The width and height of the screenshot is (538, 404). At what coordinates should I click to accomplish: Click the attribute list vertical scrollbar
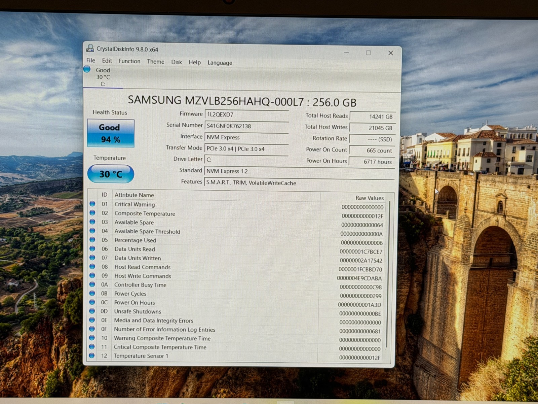click(388, 274)
